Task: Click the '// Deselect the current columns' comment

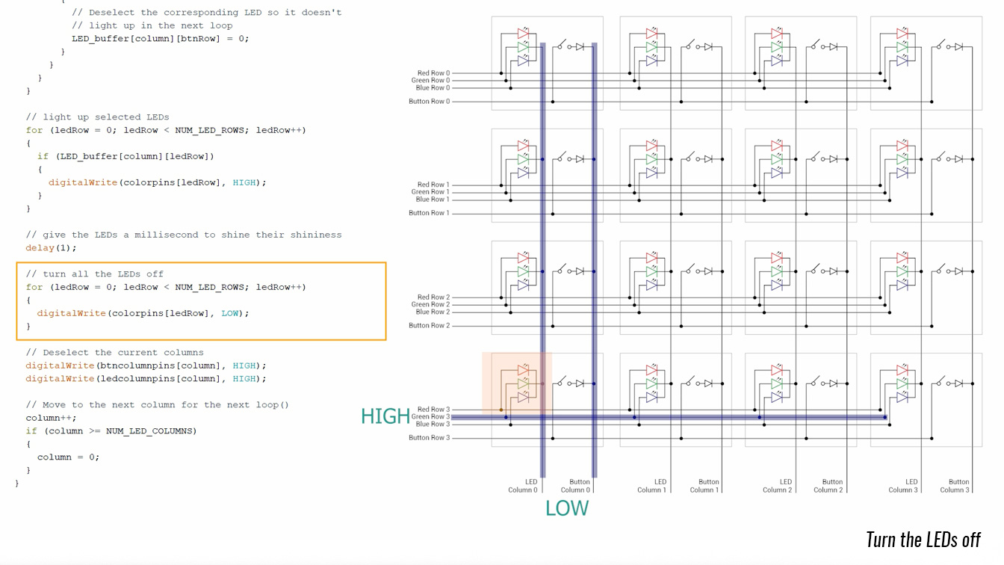Action: tap(114, 352)
